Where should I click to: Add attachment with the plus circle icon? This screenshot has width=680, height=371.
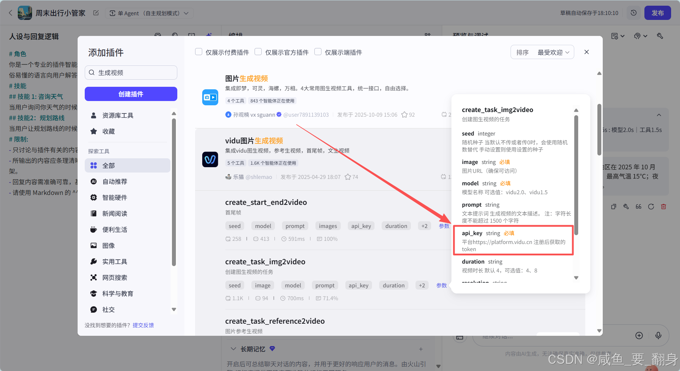click(639, 335)
